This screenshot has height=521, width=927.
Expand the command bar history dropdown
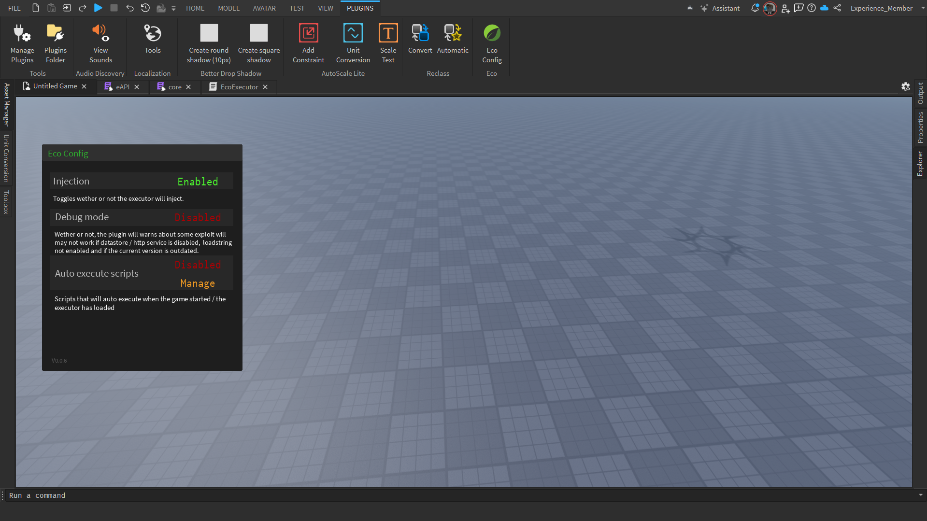pos(921,495)
